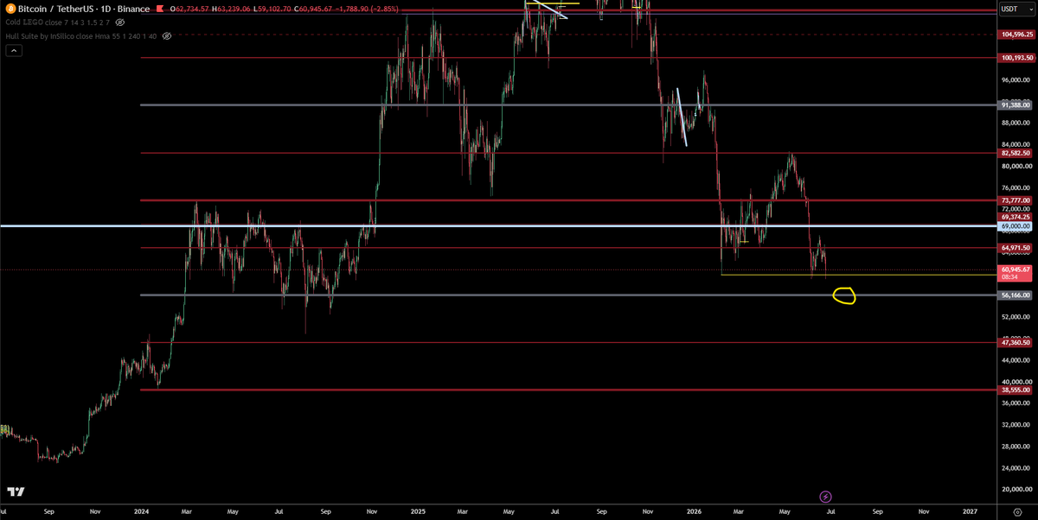This screenshot has width=1038, height=520.
Task: Click the 69,374.25 price label
Action: point(1016,218)
